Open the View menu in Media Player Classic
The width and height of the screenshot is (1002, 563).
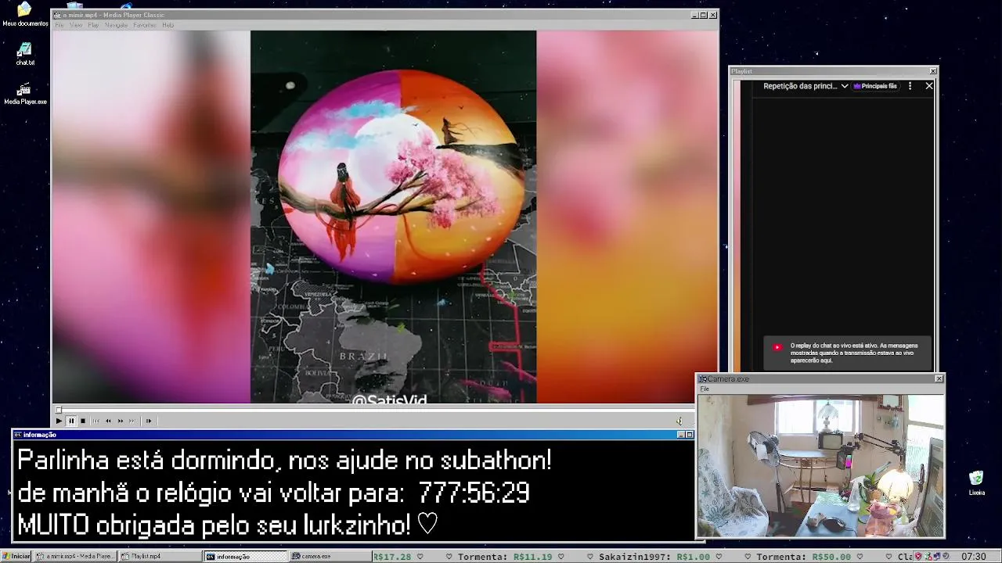[x=76, y=25]
